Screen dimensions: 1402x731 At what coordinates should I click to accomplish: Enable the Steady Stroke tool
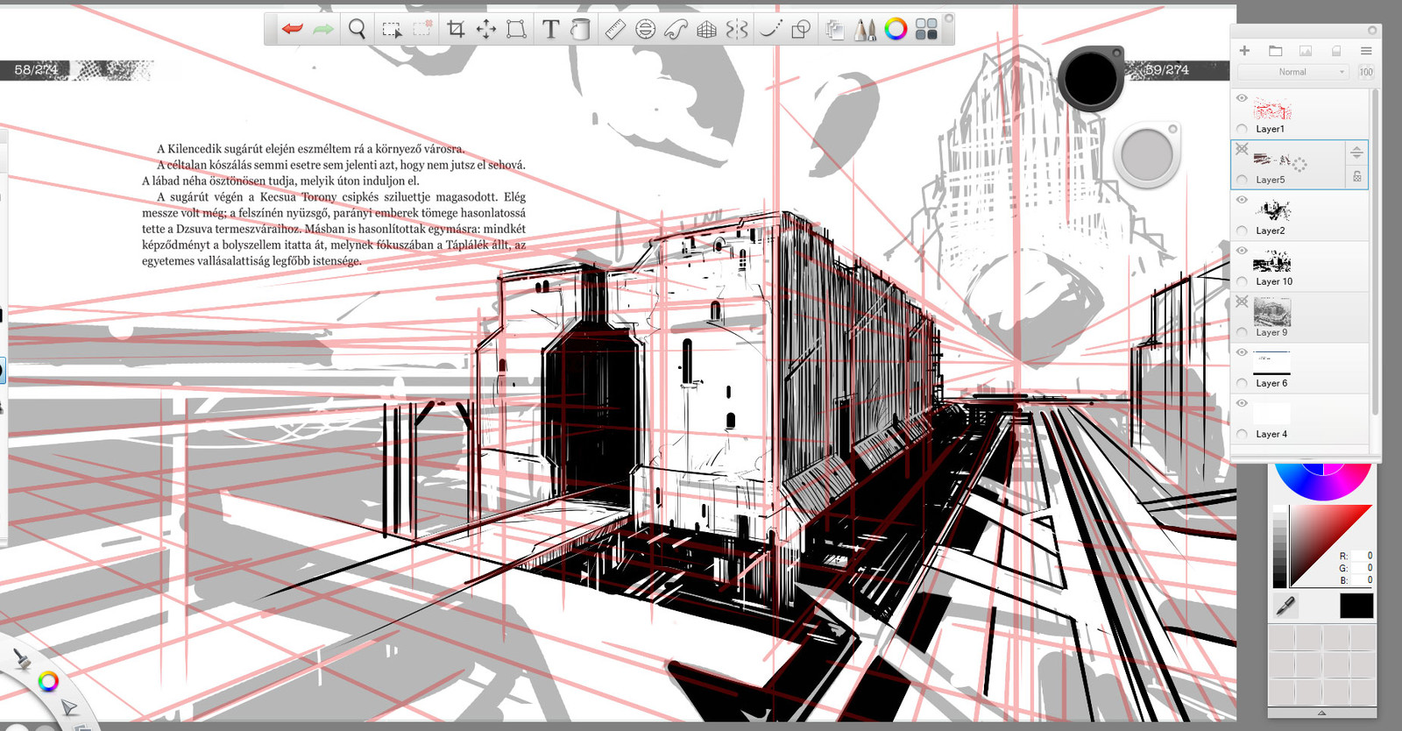[x=771, y=29]
